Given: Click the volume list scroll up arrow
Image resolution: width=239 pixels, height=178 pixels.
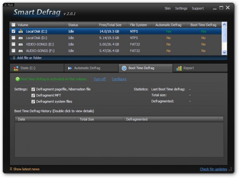Looking at the screenshot, I should click(x=224, y=25).
